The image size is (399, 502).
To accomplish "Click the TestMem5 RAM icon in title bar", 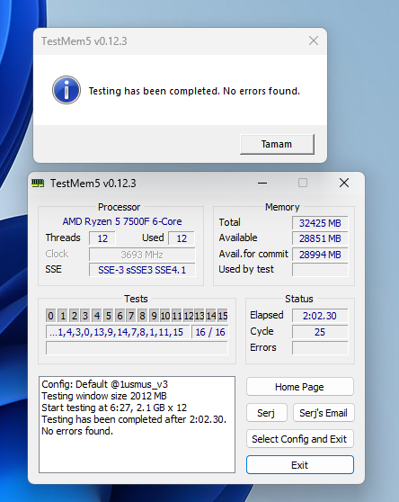I will [38, 184].
